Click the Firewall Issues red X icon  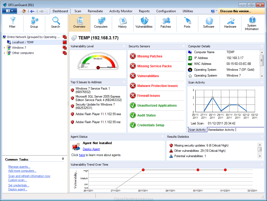(x=133, y=95)
